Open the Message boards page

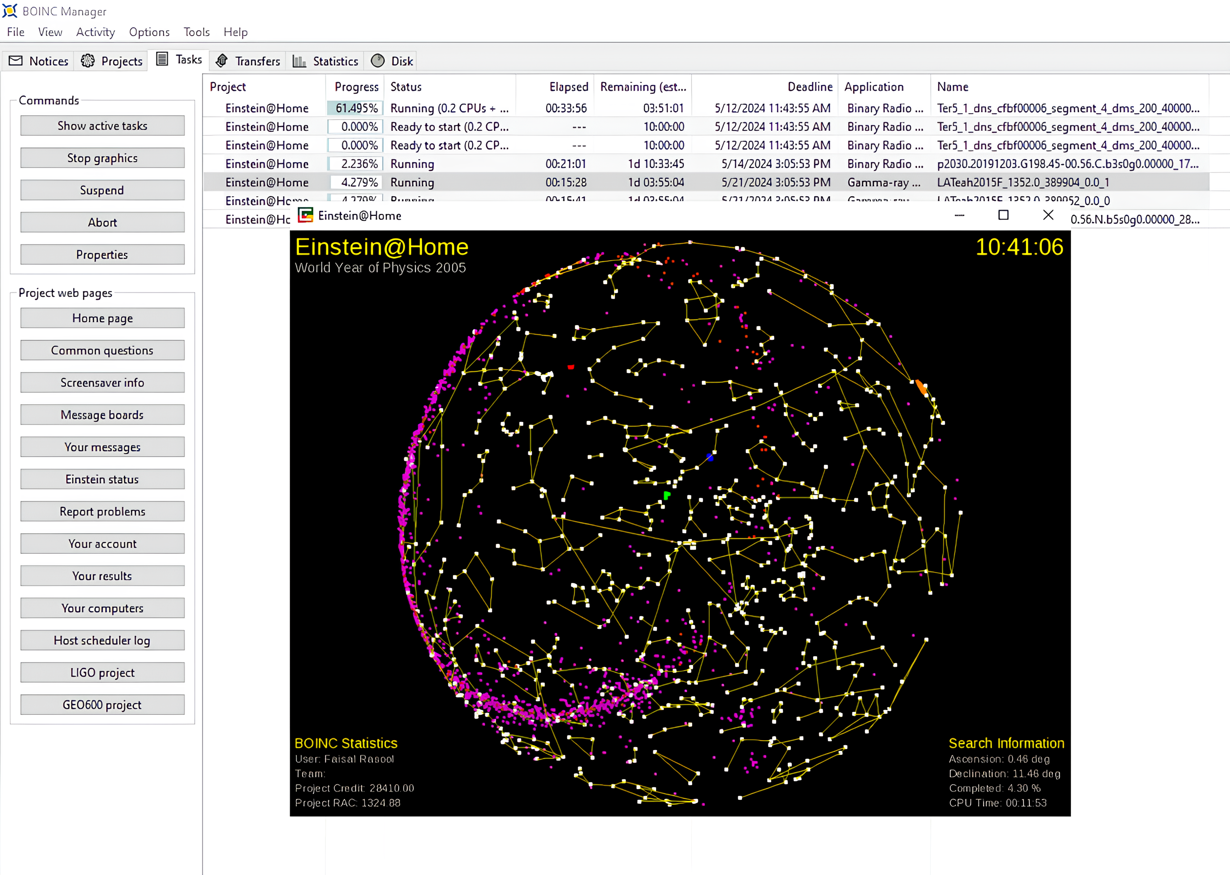[x=102, y=415]
